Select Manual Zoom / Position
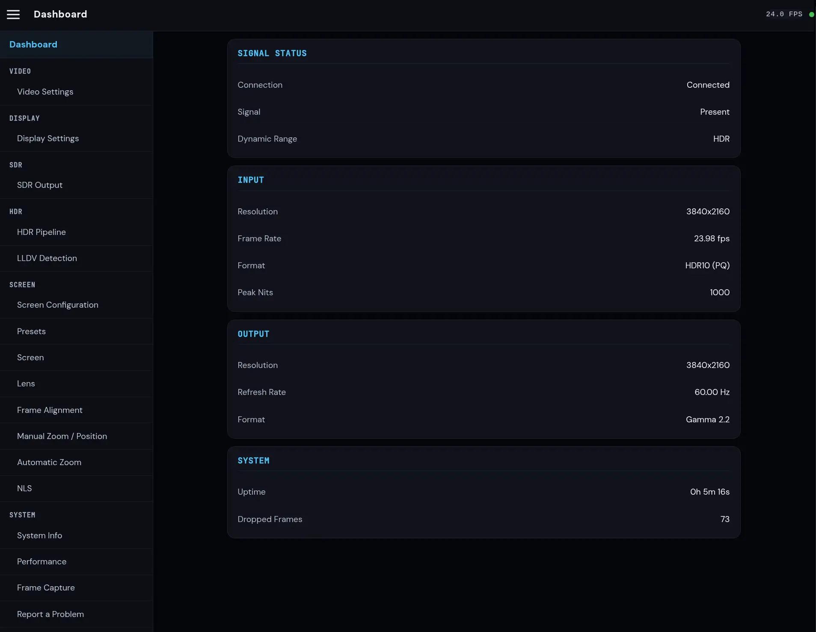The image size is (816, 632). pyautogui.click(x=76, y=436)
